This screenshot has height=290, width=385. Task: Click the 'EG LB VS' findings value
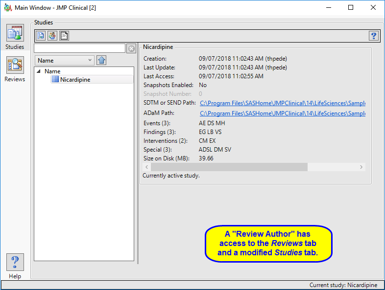click(210, 132)
